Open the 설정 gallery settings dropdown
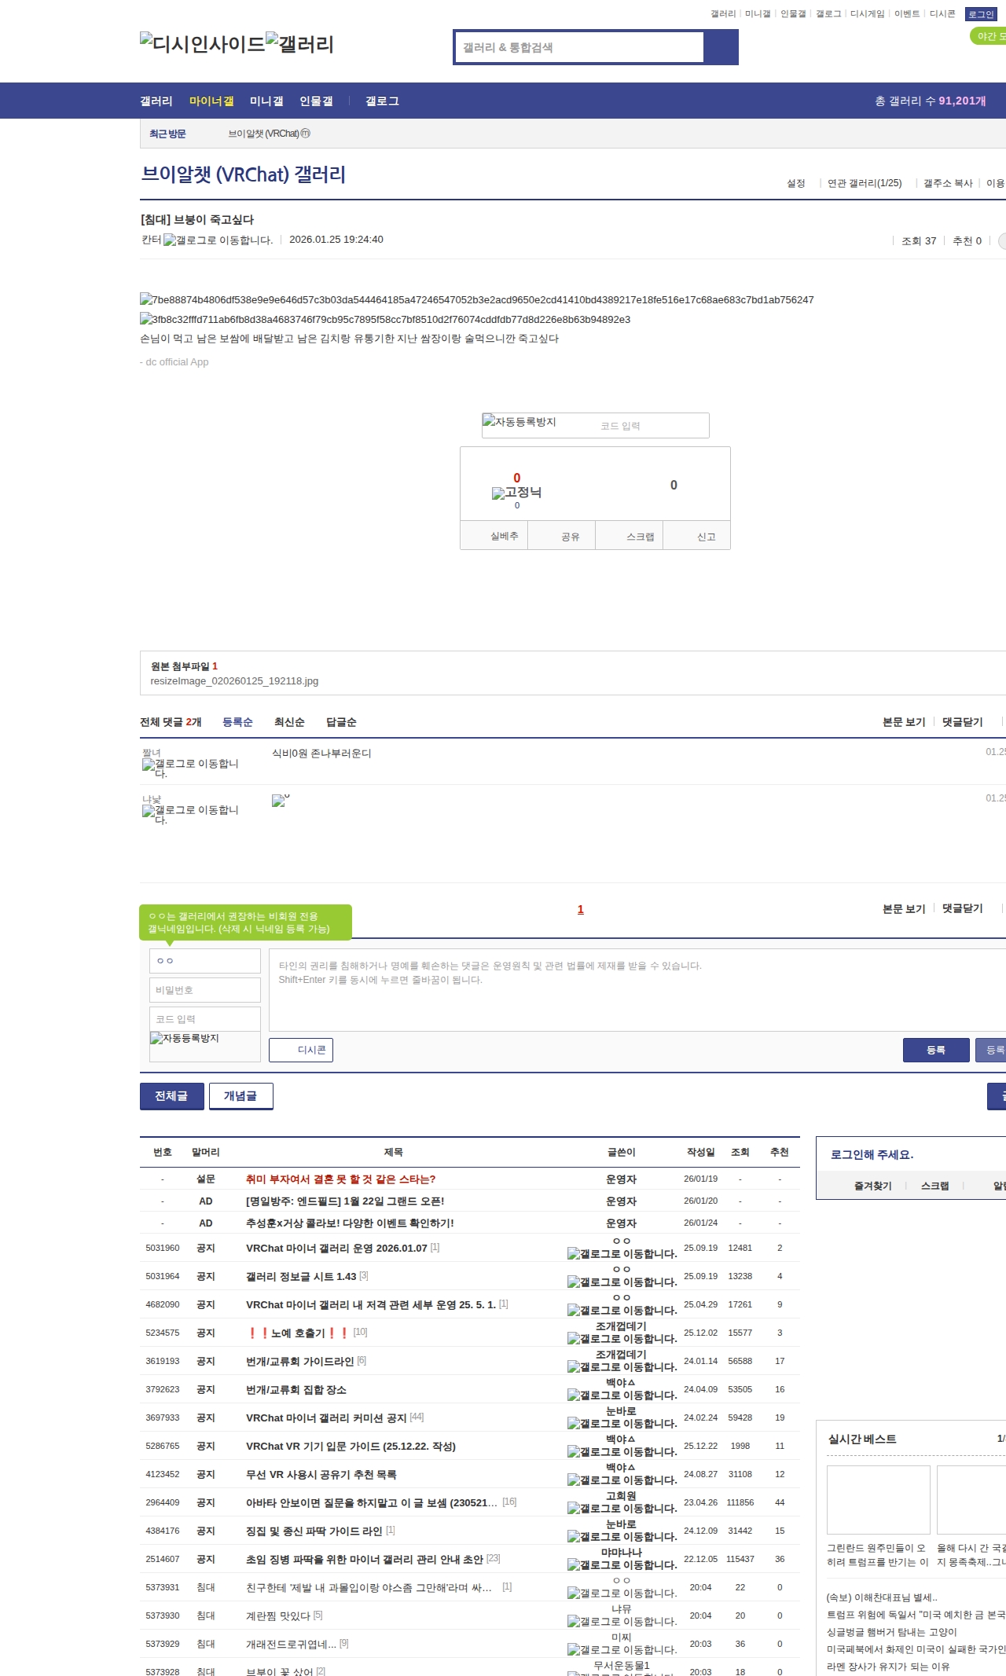The image size is (1006, 1676). coord(796,183)
